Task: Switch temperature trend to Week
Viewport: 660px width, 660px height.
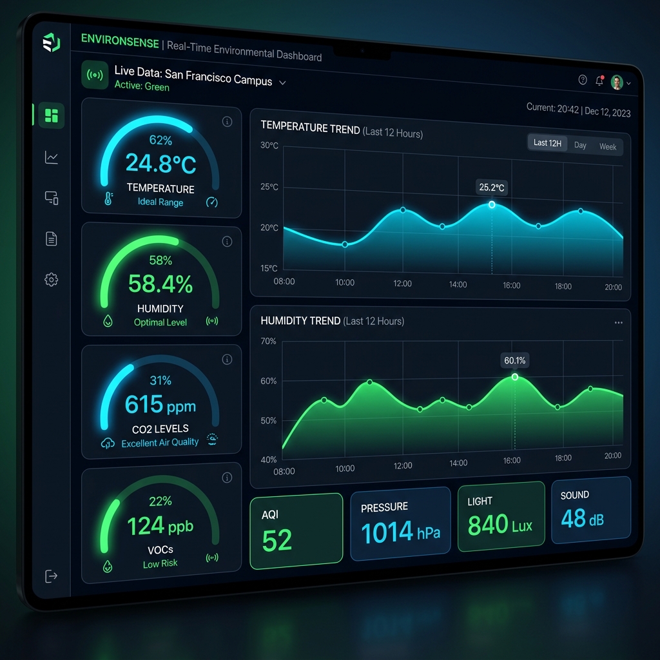Action: click(607, 147)
